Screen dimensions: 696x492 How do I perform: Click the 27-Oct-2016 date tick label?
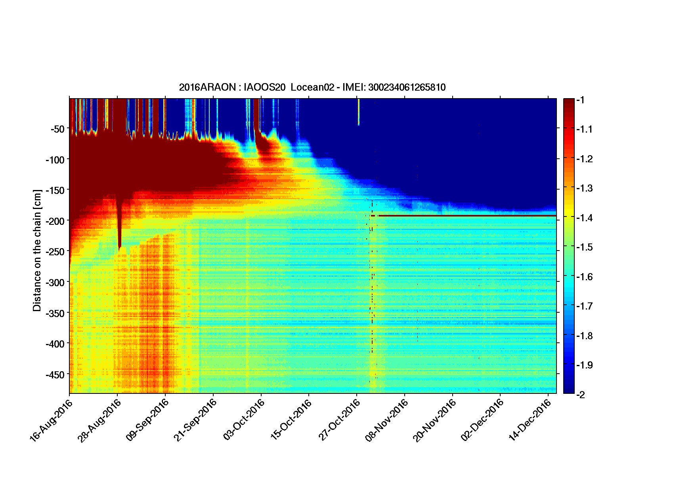point(339,420)
